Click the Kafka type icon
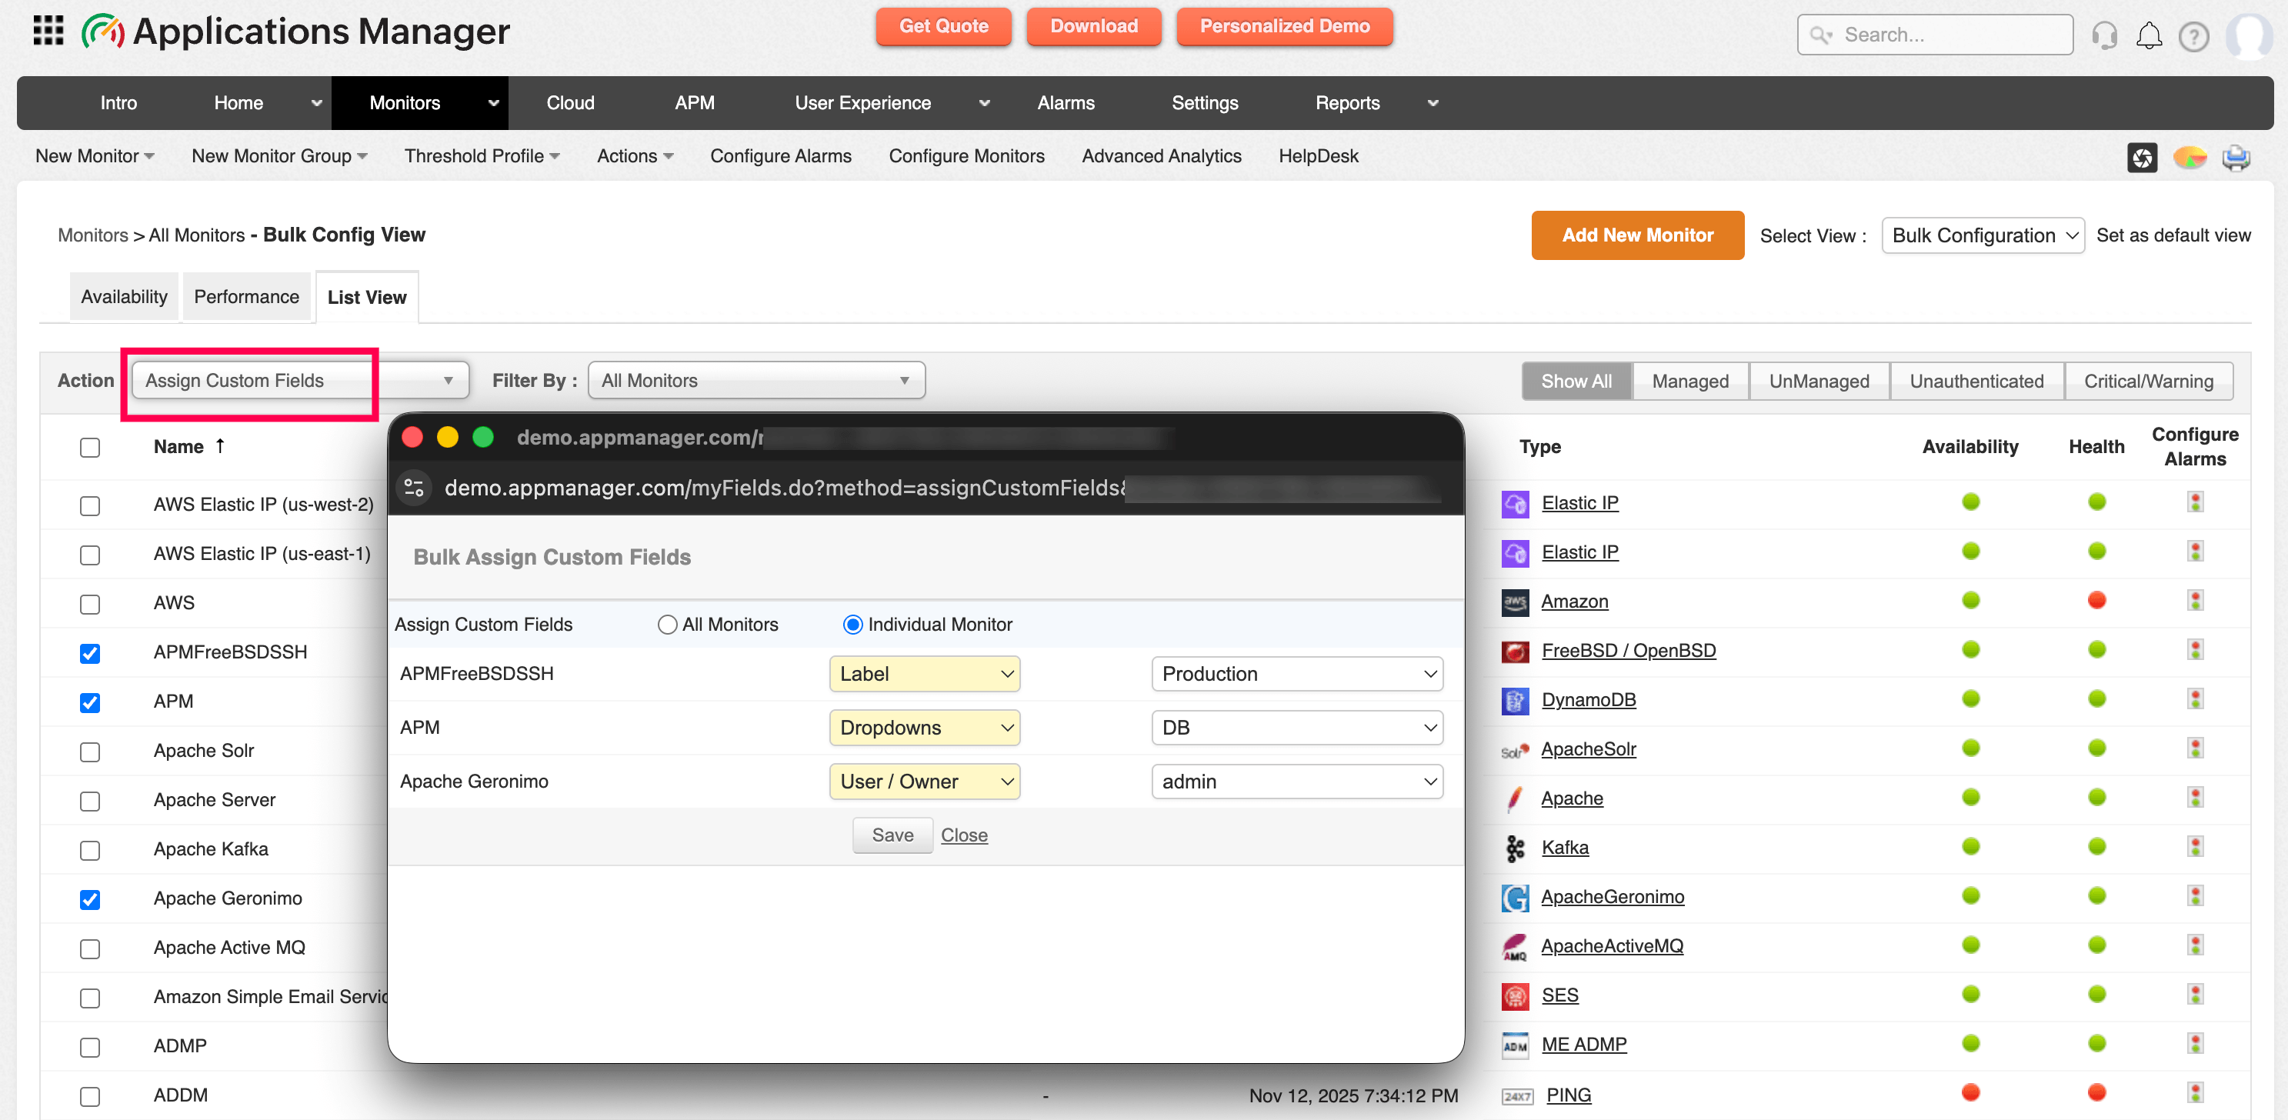Viewport: 2288px width, 1120px height. click(1514, 848)
